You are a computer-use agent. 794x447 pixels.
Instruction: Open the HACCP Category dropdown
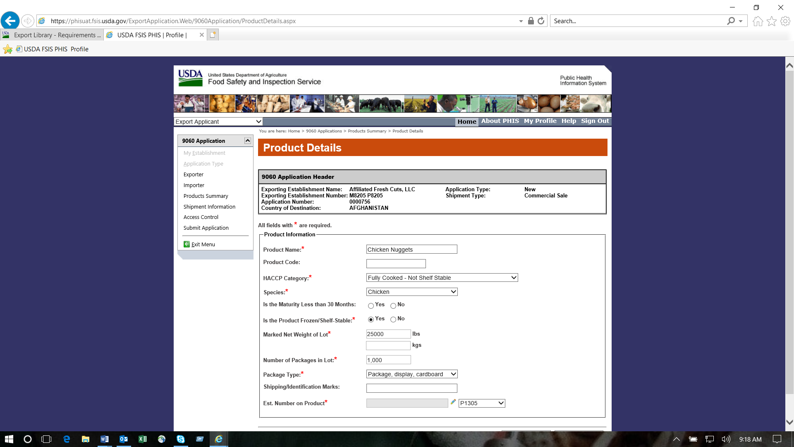(442, 278)
